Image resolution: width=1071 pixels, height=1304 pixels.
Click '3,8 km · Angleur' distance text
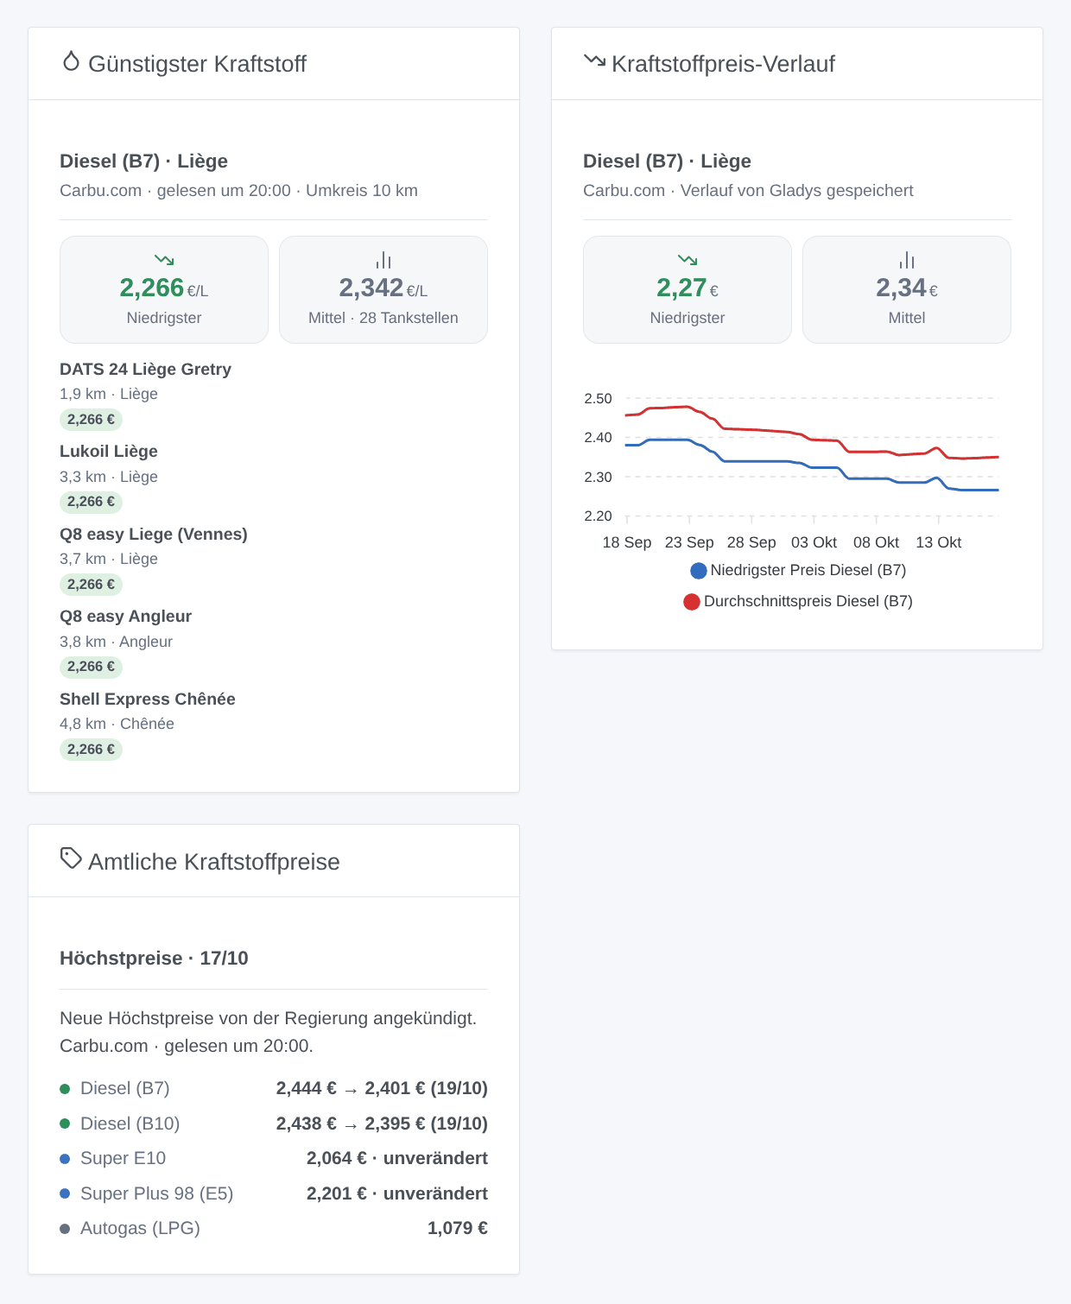click(116, 642)
